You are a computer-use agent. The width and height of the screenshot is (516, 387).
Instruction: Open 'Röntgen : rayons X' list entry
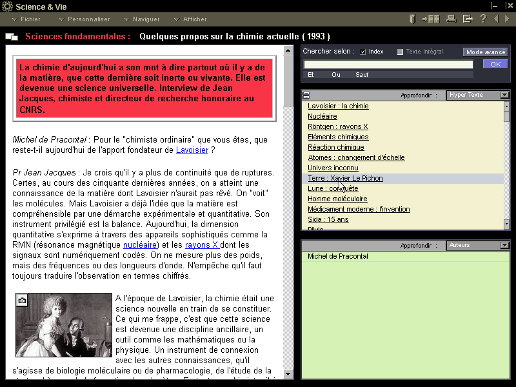337,126
